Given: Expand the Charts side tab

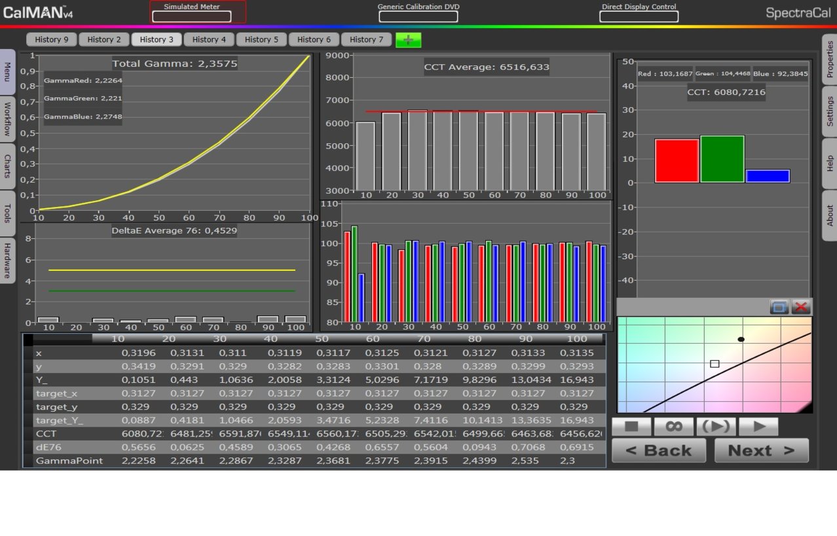Looking at the screenshot, I should pyautogui.click(x=7, y=166).
